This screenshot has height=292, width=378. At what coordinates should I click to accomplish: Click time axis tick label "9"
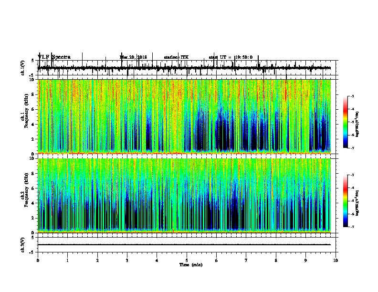coord(305,261)
